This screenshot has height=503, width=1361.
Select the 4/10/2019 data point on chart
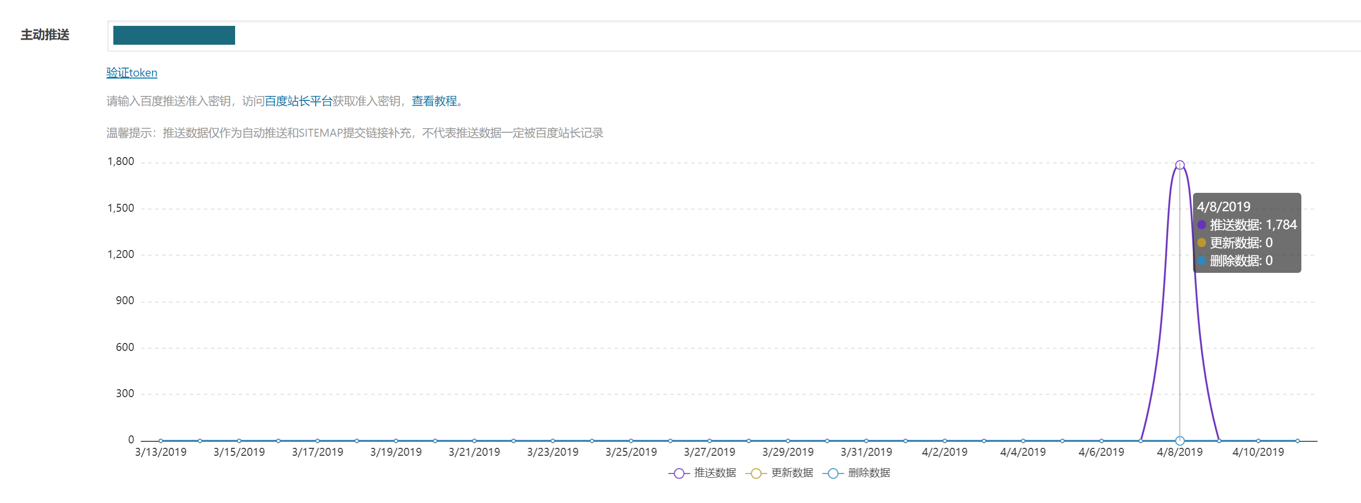tap(1258, 441)
